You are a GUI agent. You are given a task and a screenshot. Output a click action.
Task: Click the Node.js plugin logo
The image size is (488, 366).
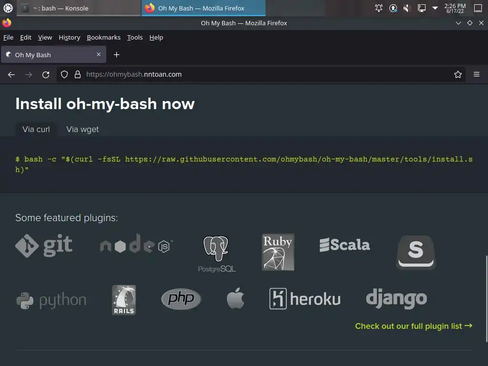[x=136, y=244]
